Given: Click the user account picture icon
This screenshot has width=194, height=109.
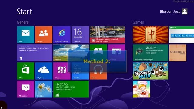Looking at the screenshot, I should pos(185,12).
